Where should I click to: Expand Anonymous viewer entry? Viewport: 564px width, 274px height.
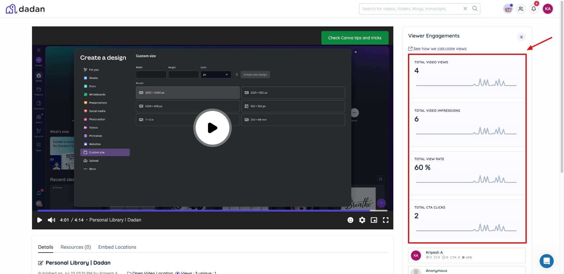[467, 270]
